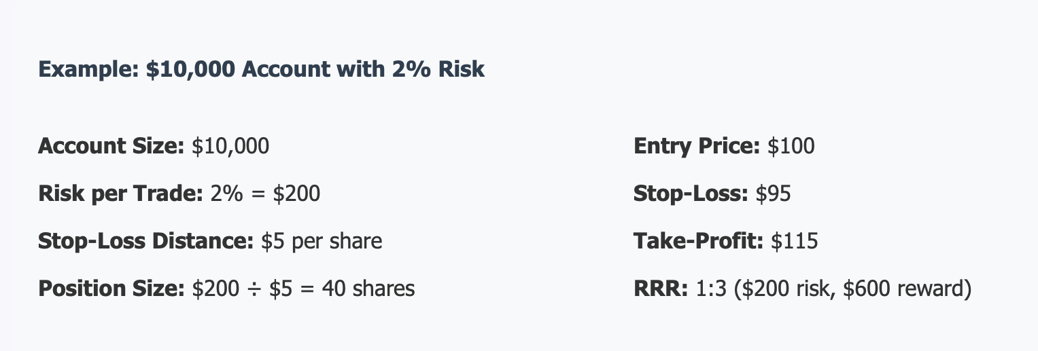
Task: Click the $100 entry price value
Action: [791, 146]
